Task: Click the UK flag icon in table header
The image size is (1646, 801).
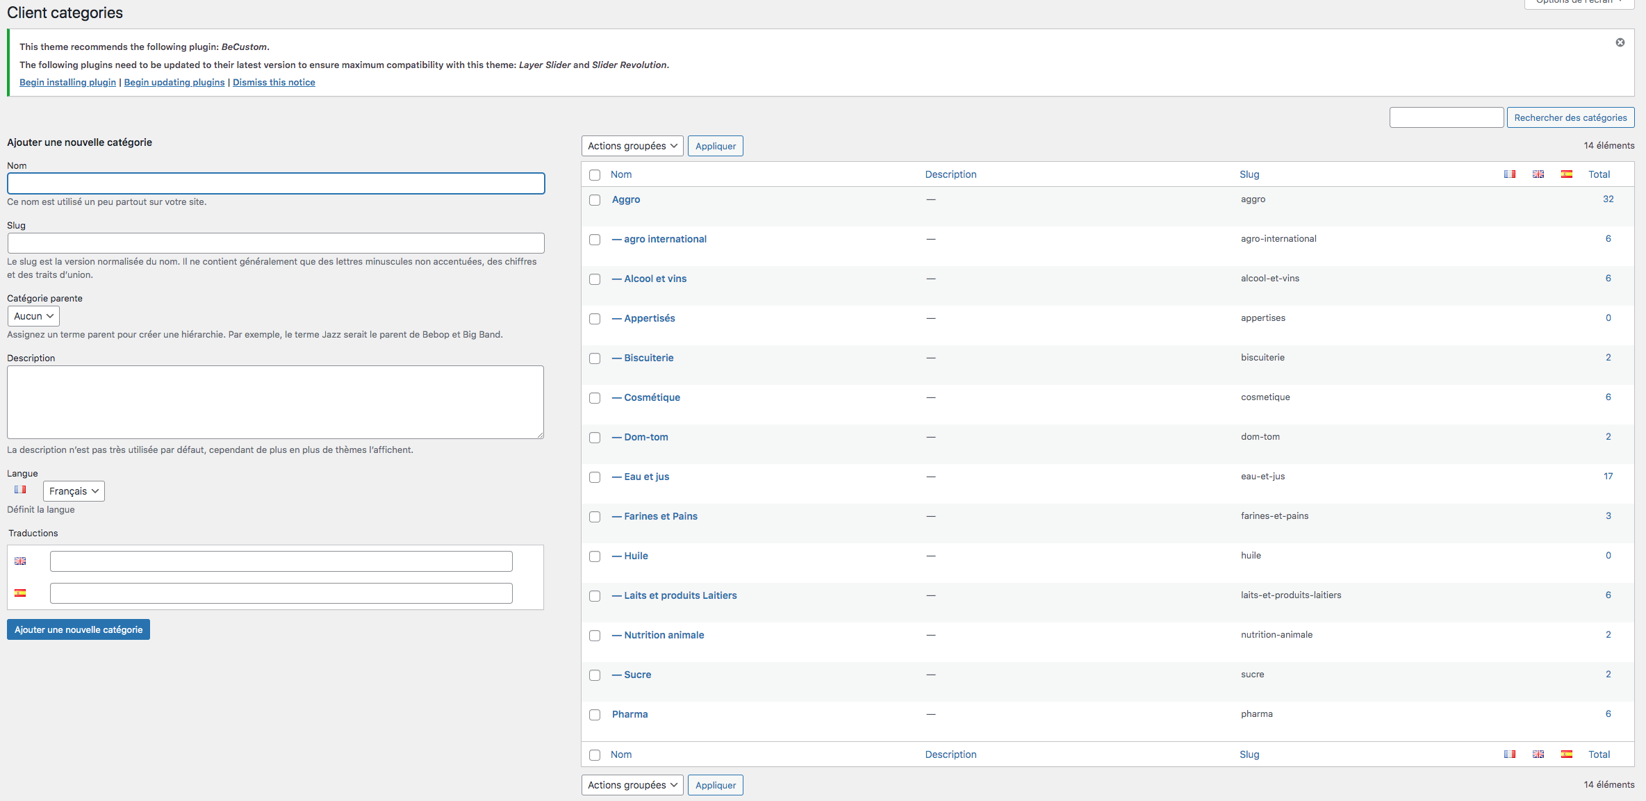Action: [1538, 174]
